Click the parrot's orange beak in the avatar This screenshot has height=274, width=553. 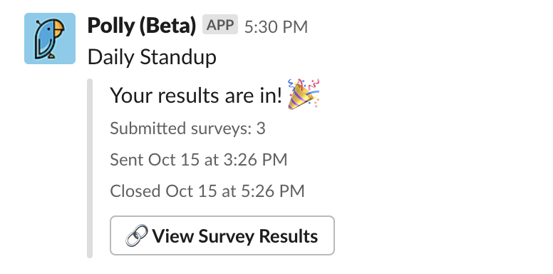[x=57, y=29]
